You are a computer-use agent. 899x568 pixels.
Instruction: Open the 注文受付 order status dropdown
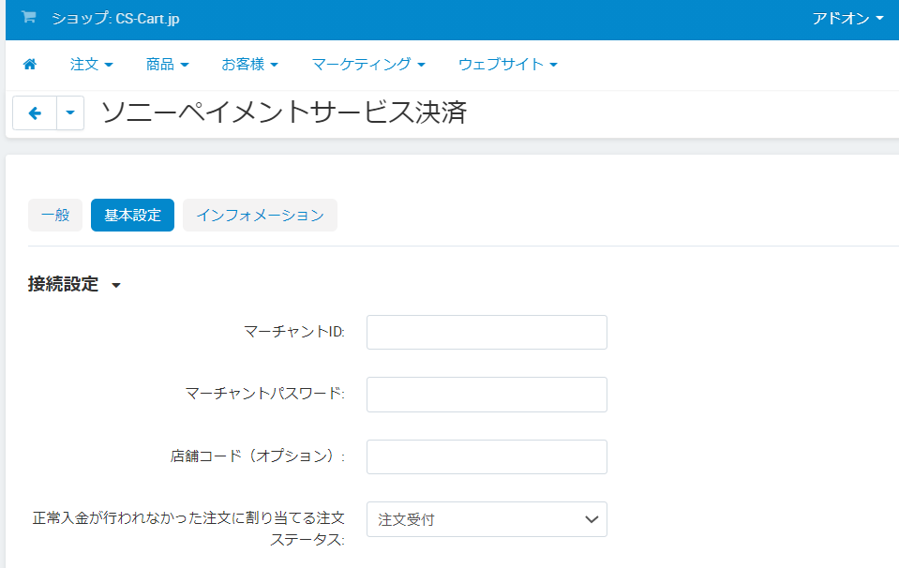(487, 519)
